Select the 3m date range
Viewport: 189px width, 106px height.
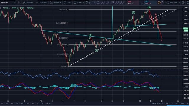click(17, 103)
